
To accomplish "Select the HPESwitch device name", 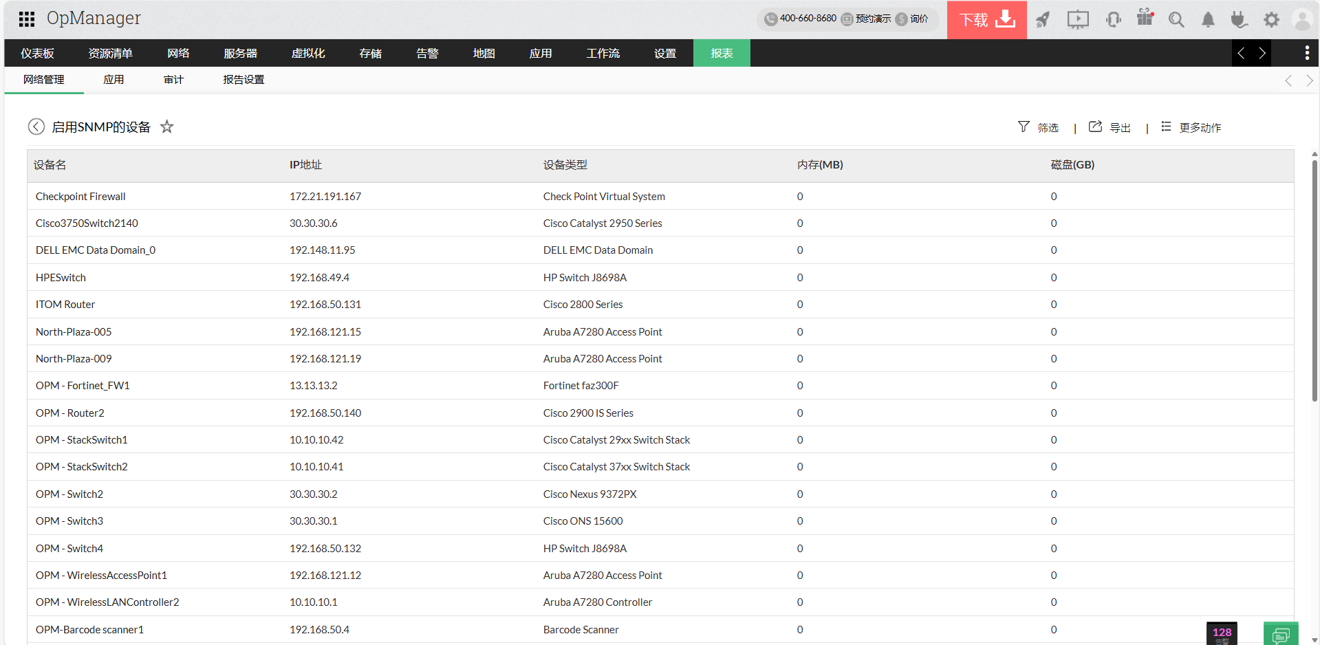I will point(61,278).
